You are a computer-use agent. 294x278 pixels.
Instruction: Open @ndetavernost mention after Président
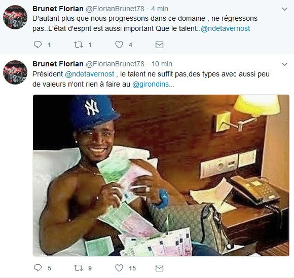pyautogui.click(x=89, y=74)
